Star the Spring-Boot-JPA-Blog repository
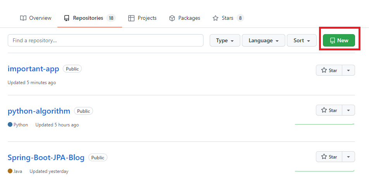The width and height of the screenshot is (369, 188). click(x=329, y=157)
